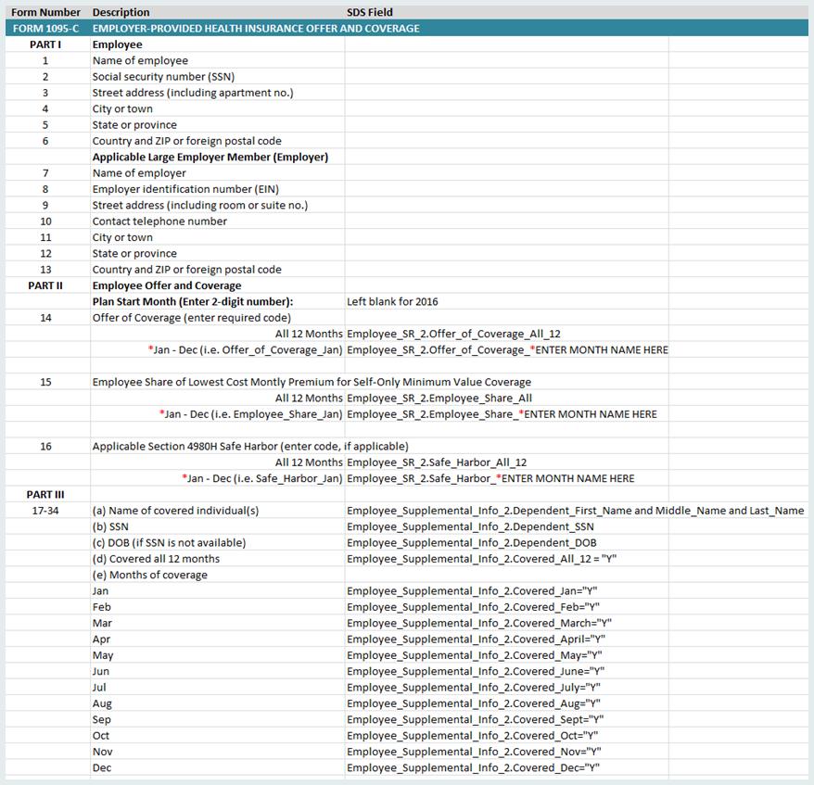
Task: Click the 'PART III' cell
Action: coord(45,495)
